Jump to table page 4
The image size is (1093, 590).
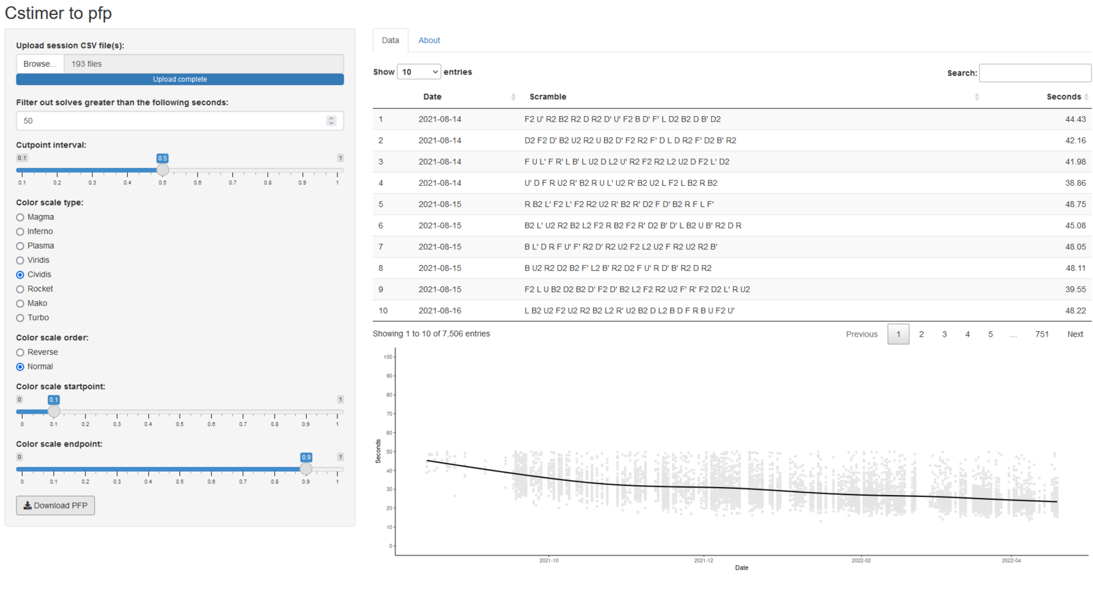pyautogui.click(x=967, y=334)
